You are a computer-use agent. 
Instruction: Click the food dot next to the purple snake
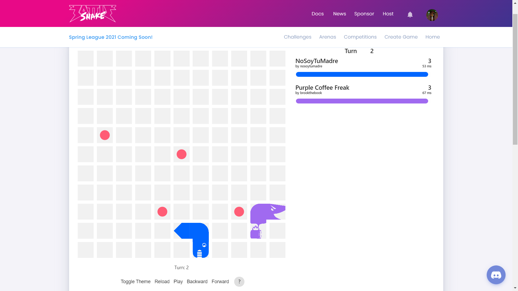[239, 212]
